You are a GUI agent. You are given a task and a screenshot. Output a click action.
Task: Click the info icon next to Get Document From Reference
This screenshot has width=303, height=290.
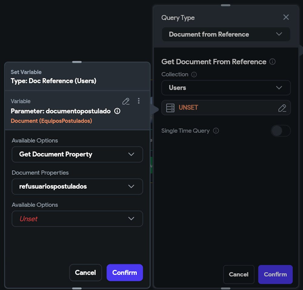[272, 62]
